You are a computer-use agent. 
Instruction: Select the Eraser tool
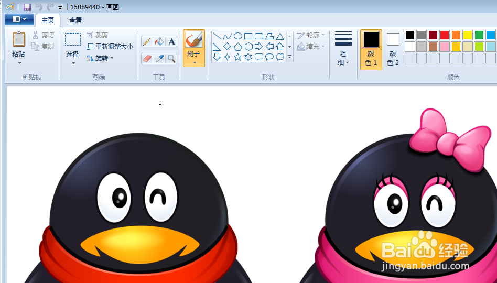147,59
